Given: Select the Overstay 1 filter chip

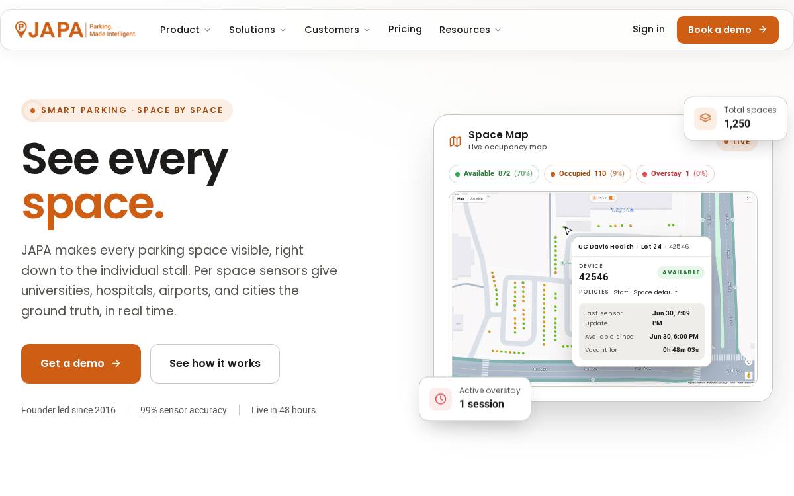Looking at the screenshot, I should click(x=675, y=174).
